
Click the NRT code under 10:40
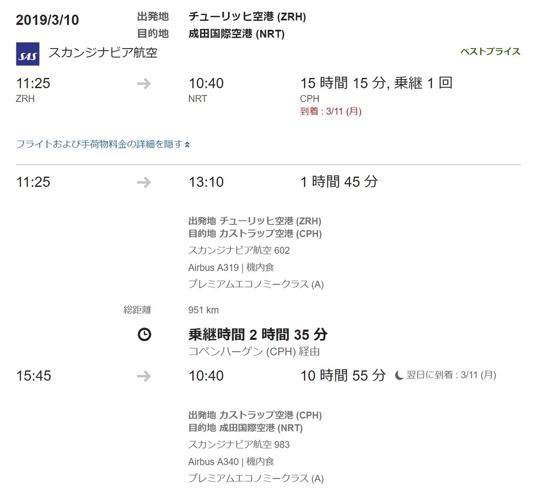click(x=197, y=99)
